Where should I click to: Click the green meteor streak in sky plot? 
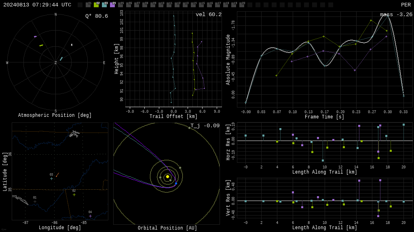tap(41, 45)
